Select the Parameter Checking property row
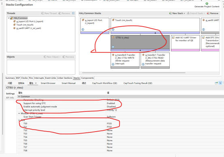This screenshot has width=224, height=157. tap(121, 100)
